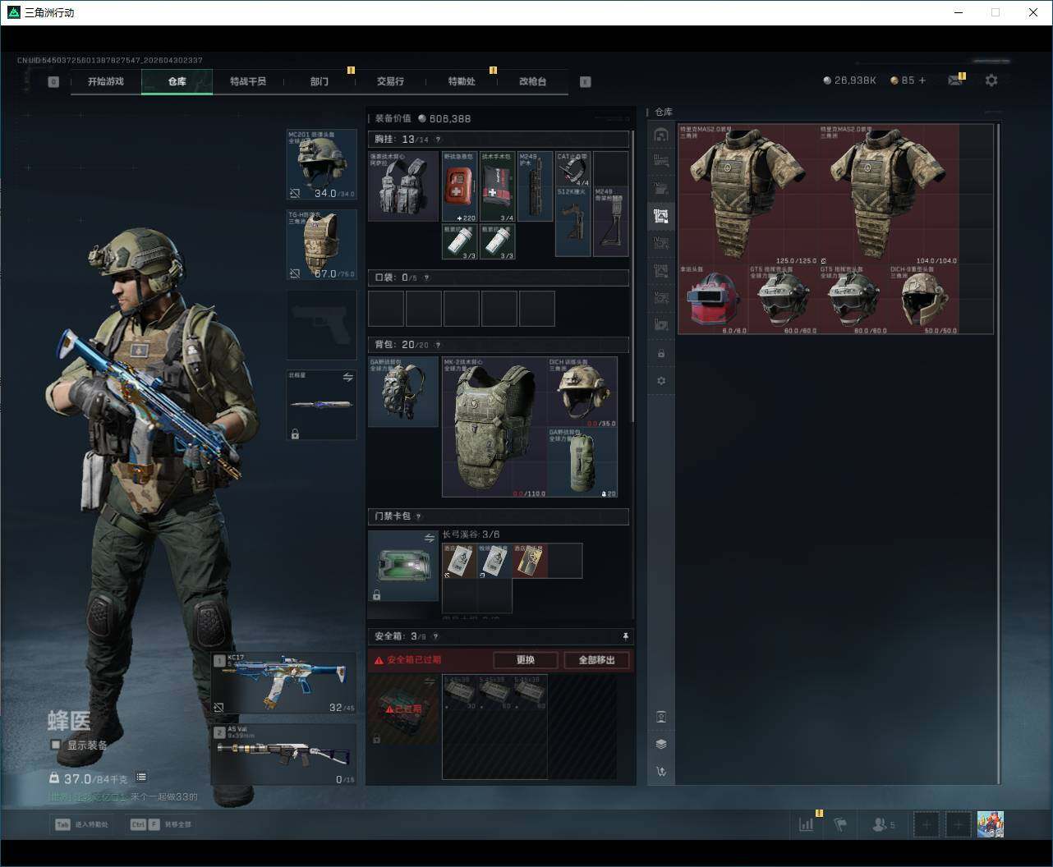1053x867 pixels.
Task: Select the 战术手术包 surgery kit
Action: (x=498, y=186)
